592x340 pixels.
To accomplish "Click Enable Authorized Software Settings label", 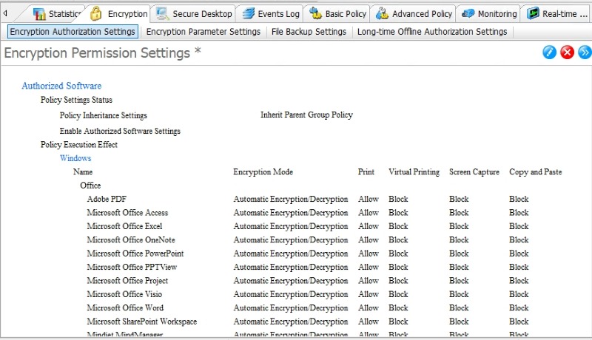I will coord(120,131).
